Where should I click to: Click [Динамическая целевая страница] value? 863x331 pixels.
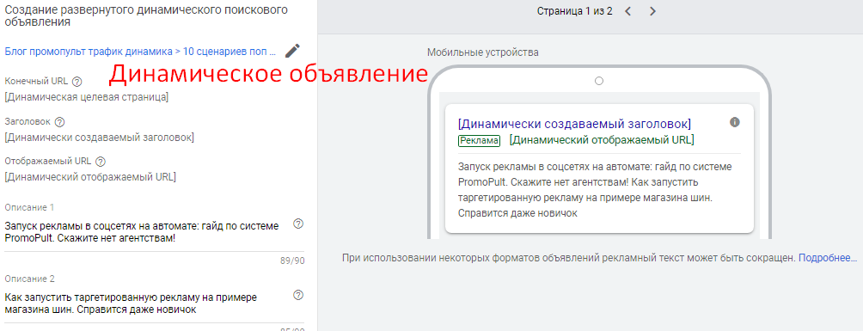coord(87,97)
